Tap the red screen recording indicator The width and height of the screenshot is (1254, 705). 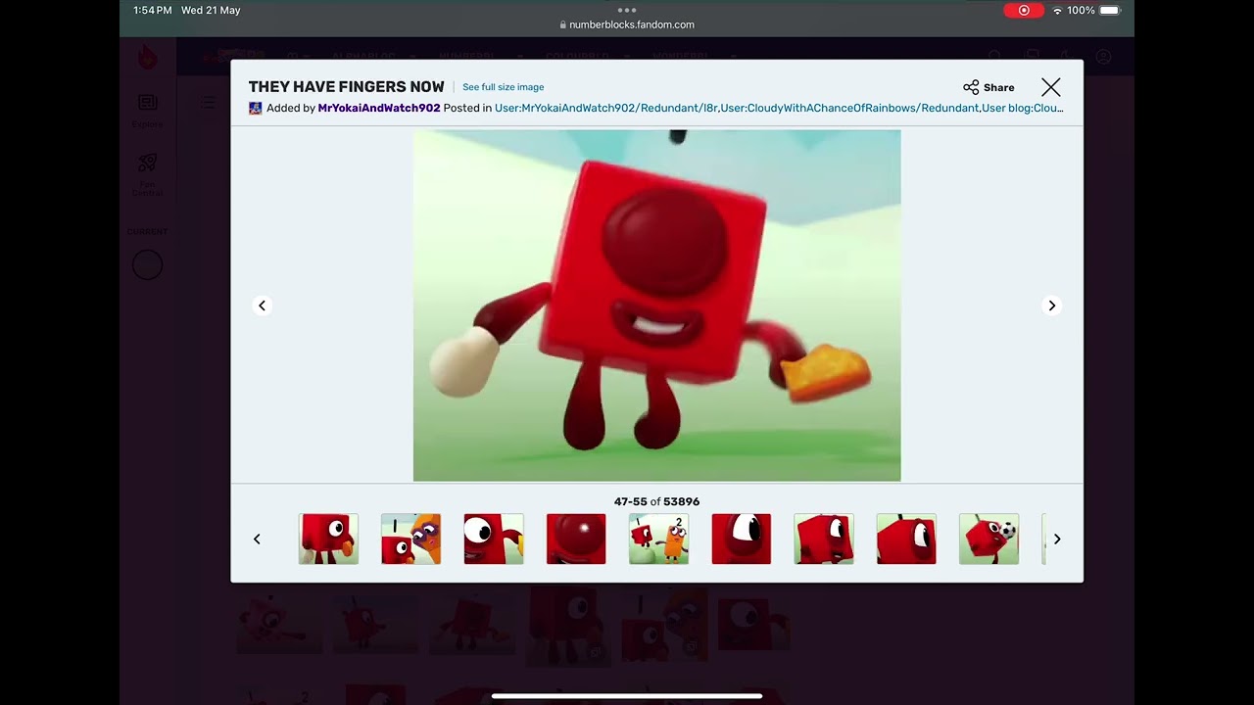[x=1024, y=10]
